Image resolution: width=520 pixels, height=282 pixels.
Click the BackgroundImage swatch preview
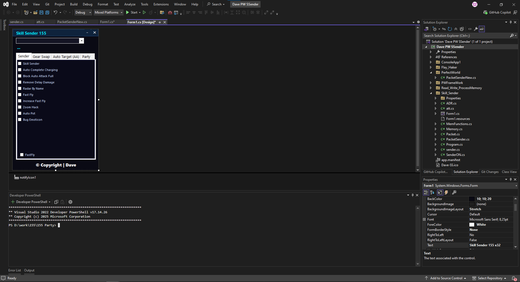coord(472,204)
